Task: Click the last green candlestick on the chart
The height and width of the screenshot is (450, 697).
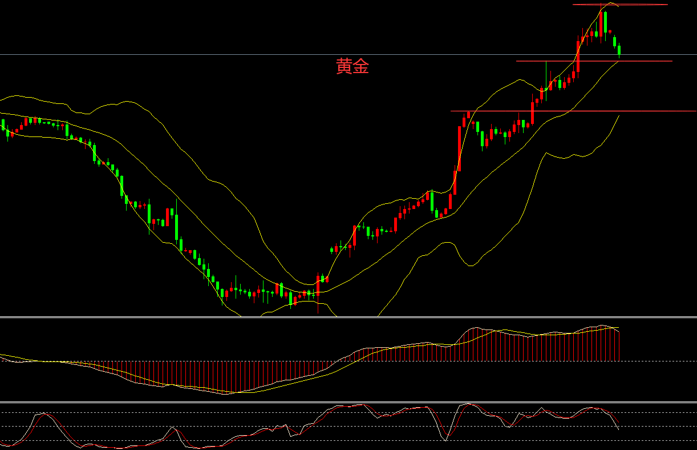Action: pos(619,50)
